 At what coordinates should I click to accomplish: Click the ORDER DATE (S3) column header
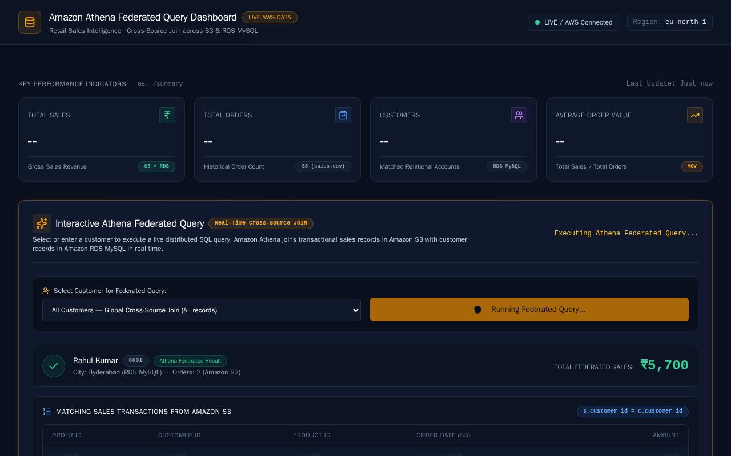pyautogui.click(x=443, y=435)
